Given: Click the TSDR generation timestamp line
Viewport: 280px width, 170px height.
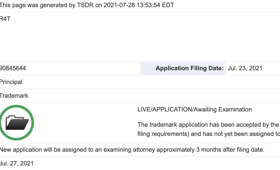Looking at the screenshot, I should tap(87, 5).
